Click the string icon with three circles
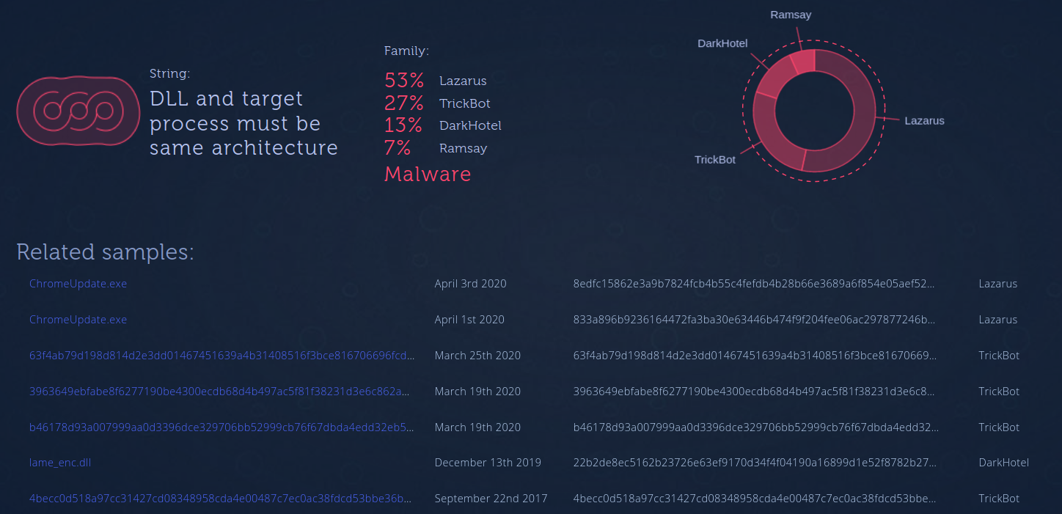This screenshot has height=514, width=1062. coord(78,111)
